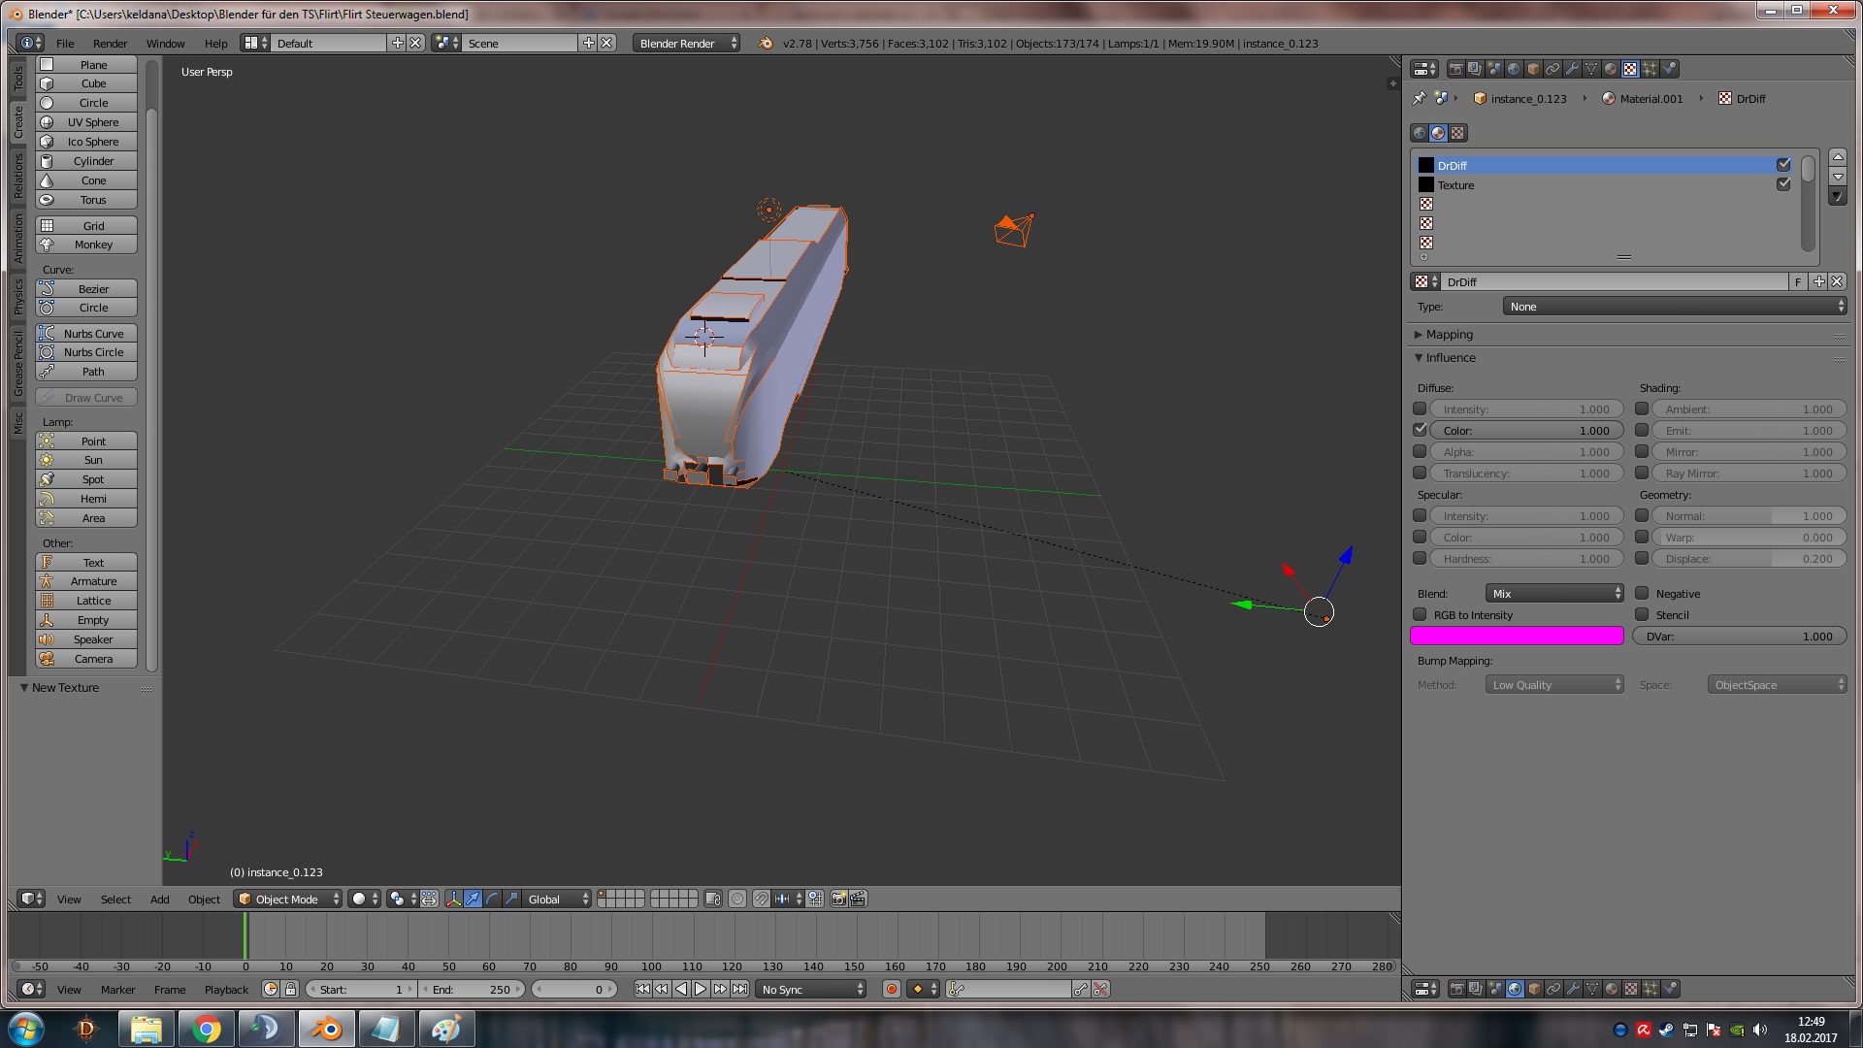Show world textures icon button
Viewport: 1863px width, 1048px height.
1420,133
